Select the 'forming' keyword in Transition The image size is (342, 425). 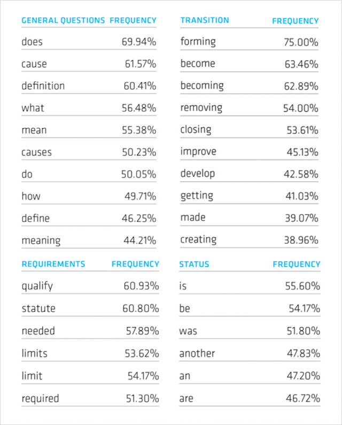pyautogui.click(x=198, y=41)
